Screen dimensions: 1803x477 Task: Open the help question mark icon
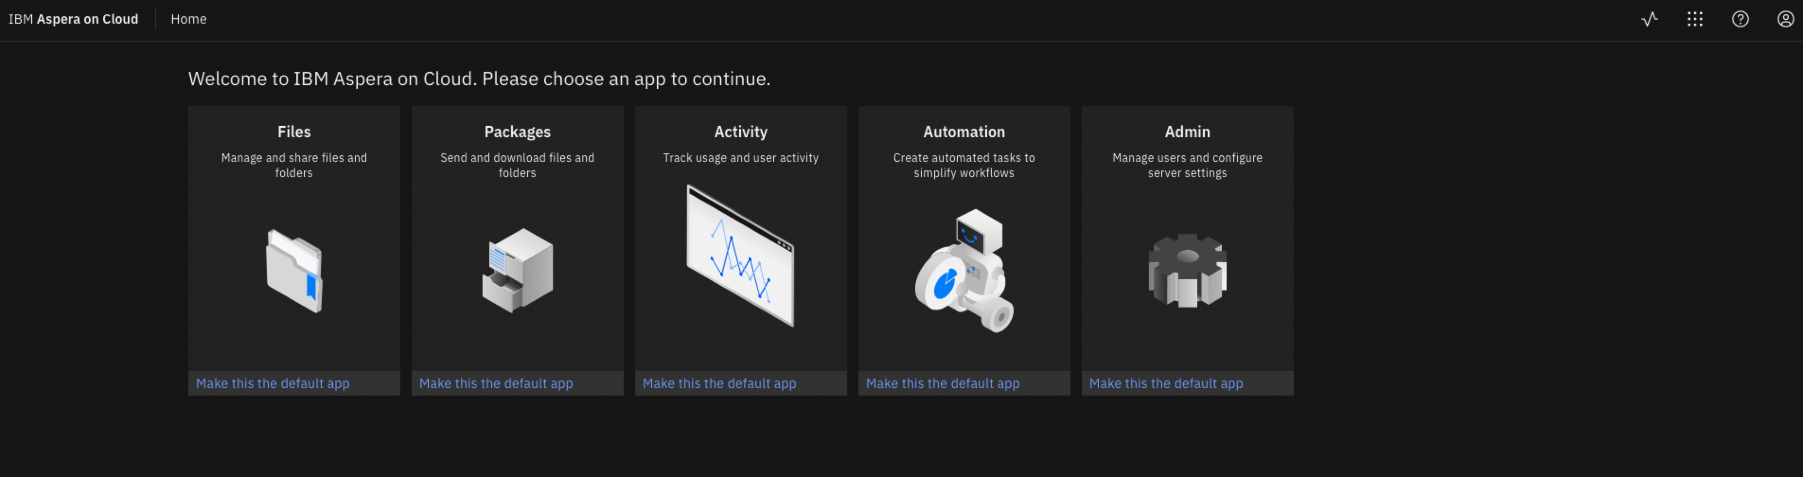point(1740,19)
